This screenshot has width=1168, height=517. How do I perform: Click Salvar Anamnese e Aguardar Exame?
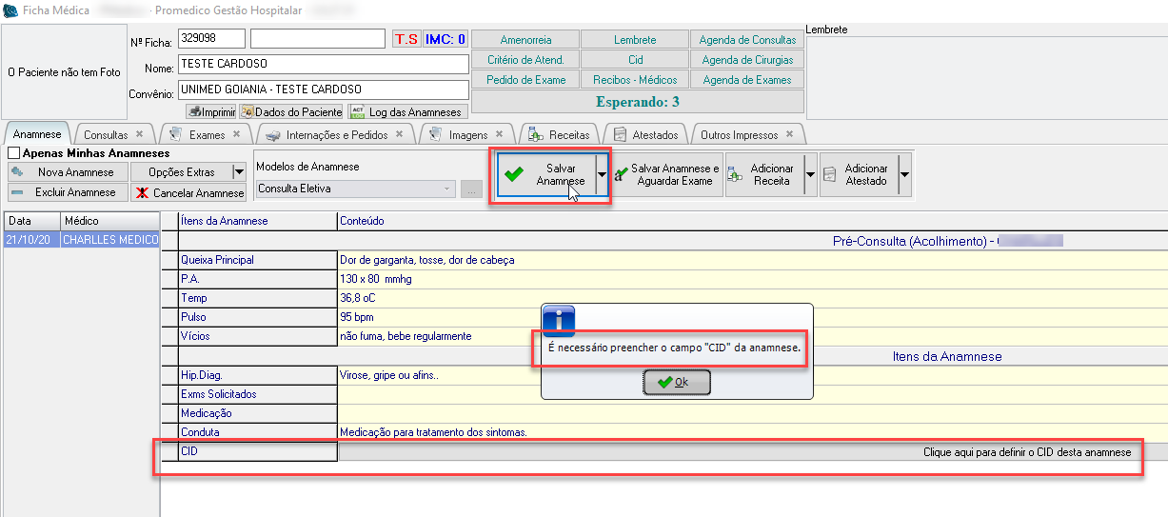[667, 174]
